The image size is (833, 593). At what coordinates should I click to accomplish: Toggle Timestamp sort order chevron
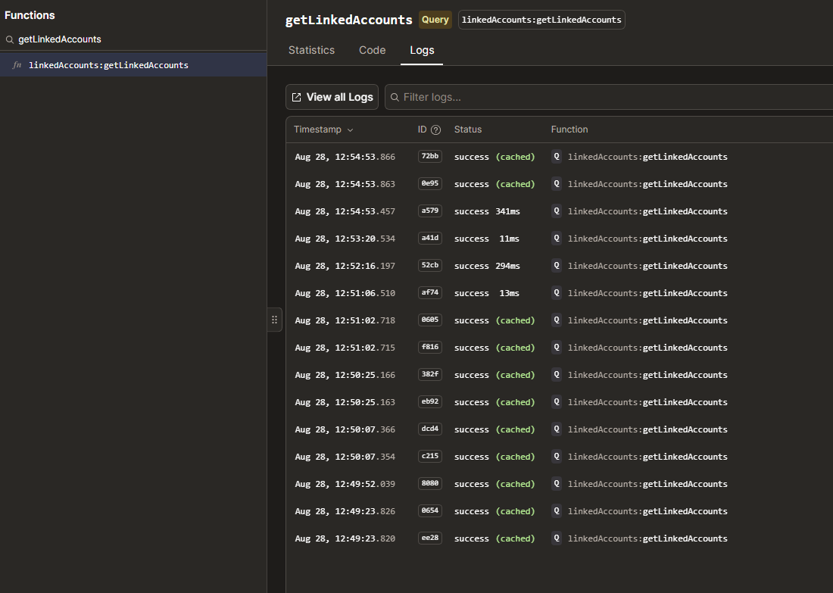click(350, 130)
